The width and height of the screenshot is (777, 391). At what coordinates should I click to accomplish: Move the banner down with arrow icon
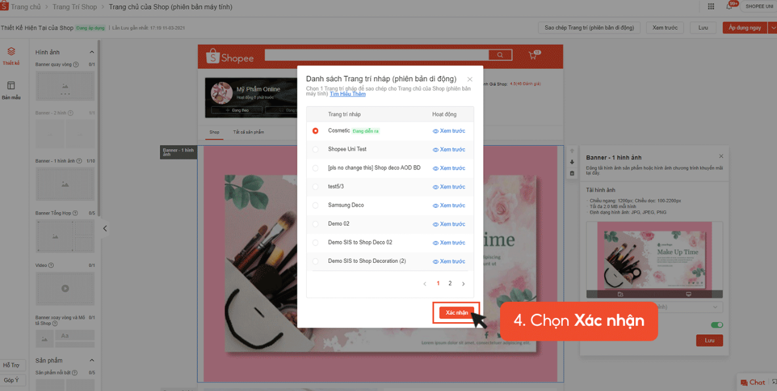tap(572, 162)
